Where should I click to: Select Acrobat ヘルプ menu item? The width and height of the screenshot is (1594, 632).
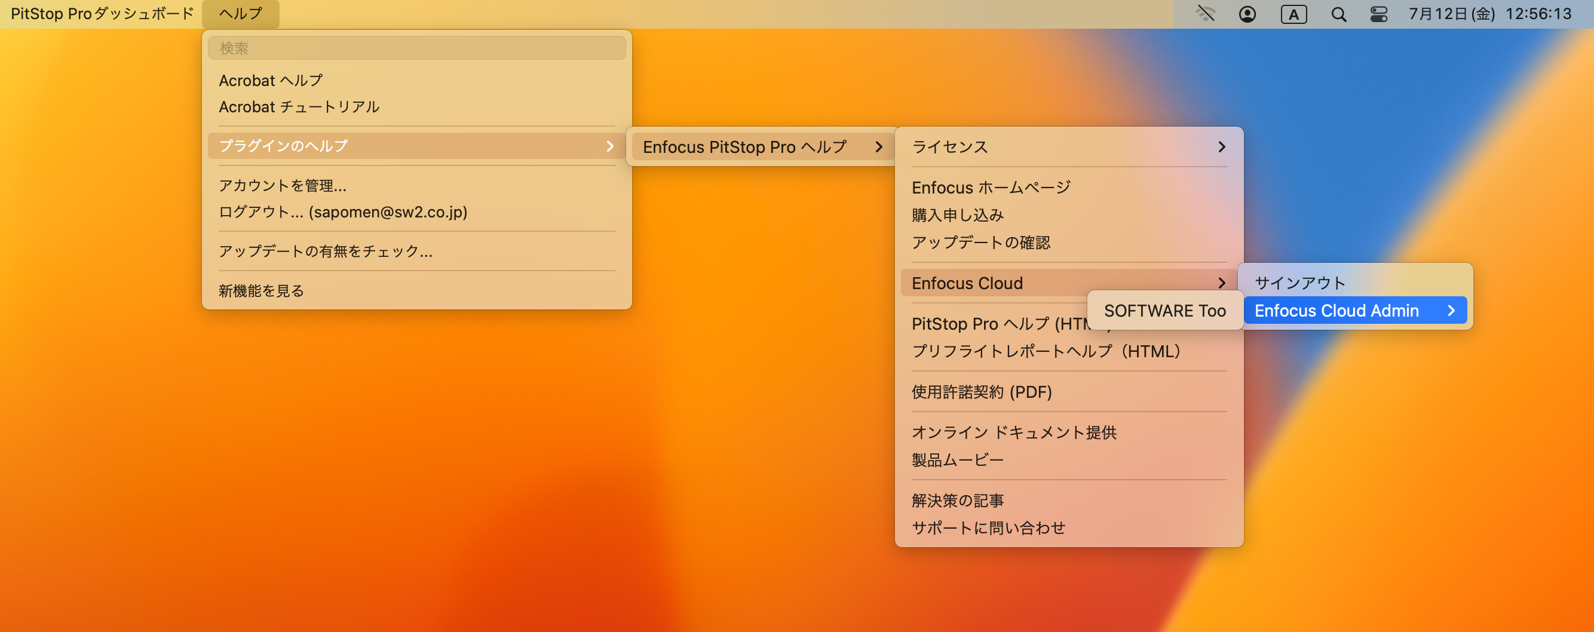pyautogui.click(x=416, y=81)
